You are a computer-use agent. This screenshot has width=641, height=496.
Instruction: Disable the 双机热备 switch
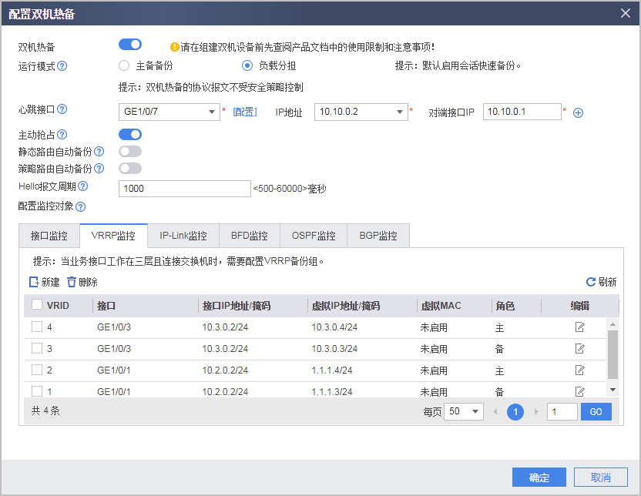(x=130, y=44)
